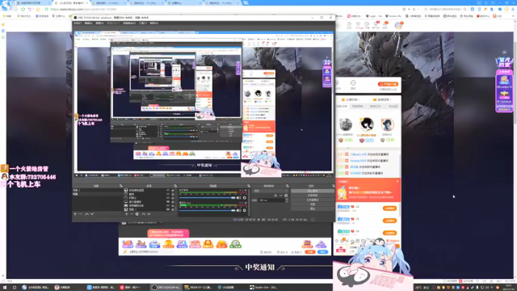Toggle the lock on the fourth source row

(173, 201)
